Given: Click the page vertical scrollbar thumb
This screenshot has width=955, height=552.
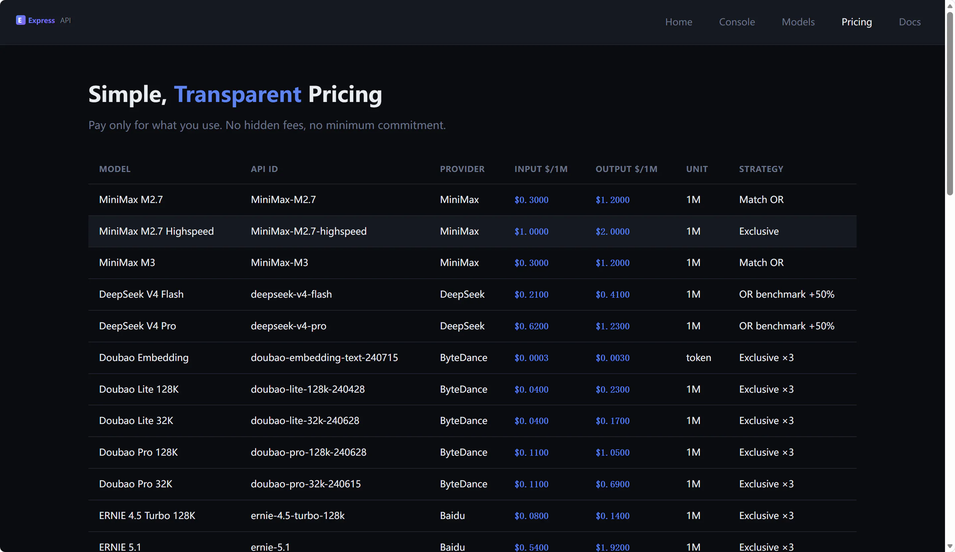Looking at the screenshot, I should (950, 103).
